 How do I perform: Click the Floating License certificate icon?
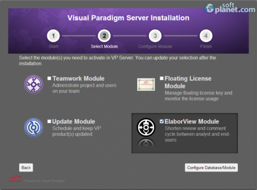pos(146,84)
